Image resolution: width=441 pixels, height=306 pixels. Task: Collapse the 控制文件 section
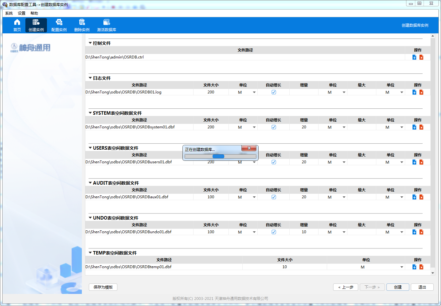(90, 43)
